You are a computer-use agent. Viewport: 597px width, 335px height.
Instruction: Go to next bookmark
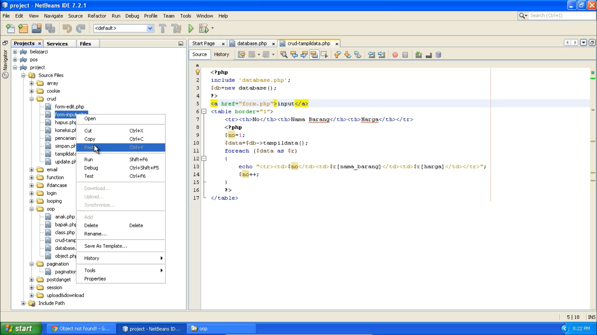point(347,55)
